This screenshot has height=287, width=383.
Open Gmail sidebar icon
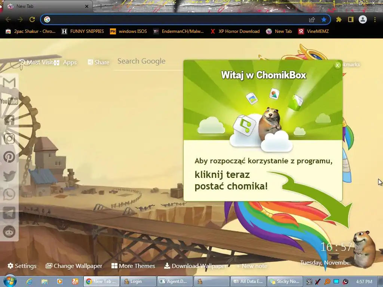pos(9,83)
